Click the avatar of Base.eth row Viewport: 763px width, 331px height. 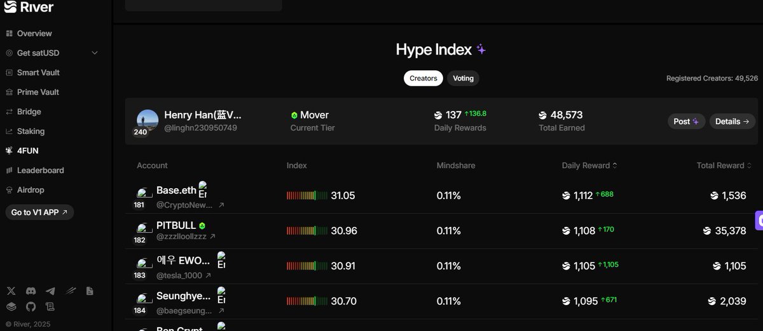click(144, 193)
